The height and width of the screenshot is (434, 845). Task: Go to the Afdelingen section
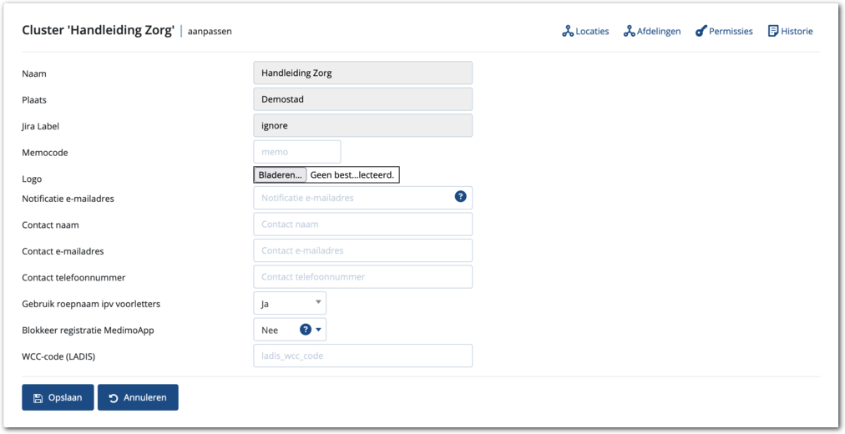pos(659,32)
